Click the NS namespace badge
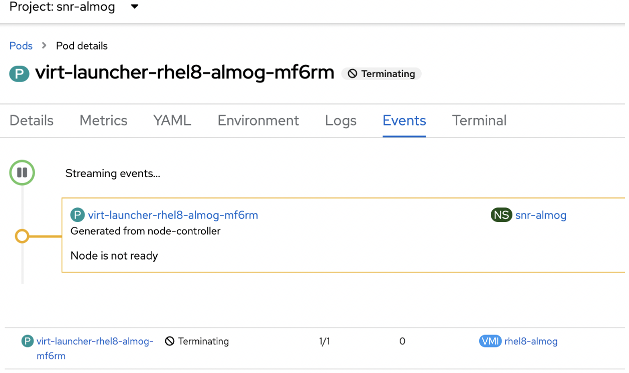The width and height of the screenshot is (629, 373). (501, 215)
